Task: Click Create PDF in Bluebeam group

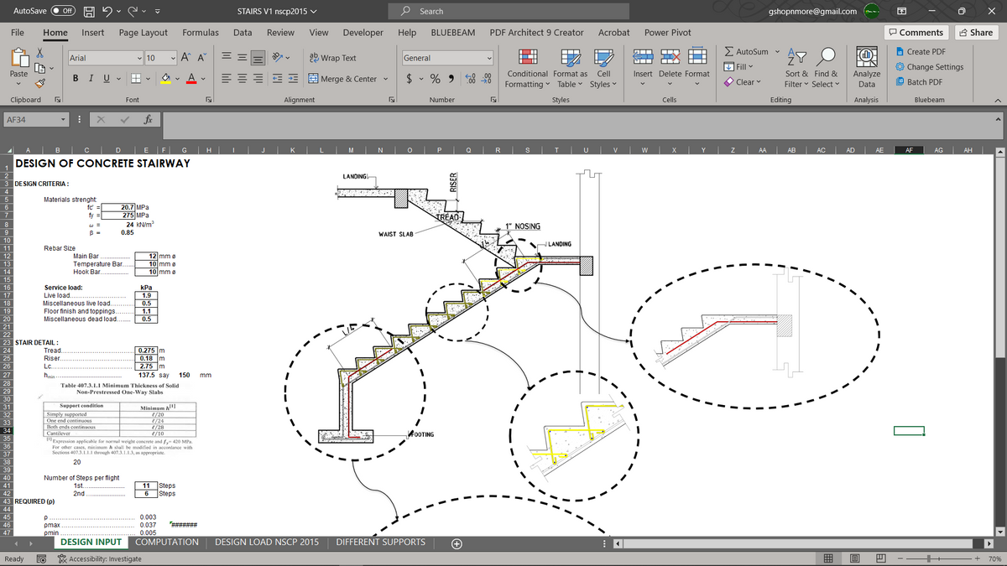Action: click(920, 52)
